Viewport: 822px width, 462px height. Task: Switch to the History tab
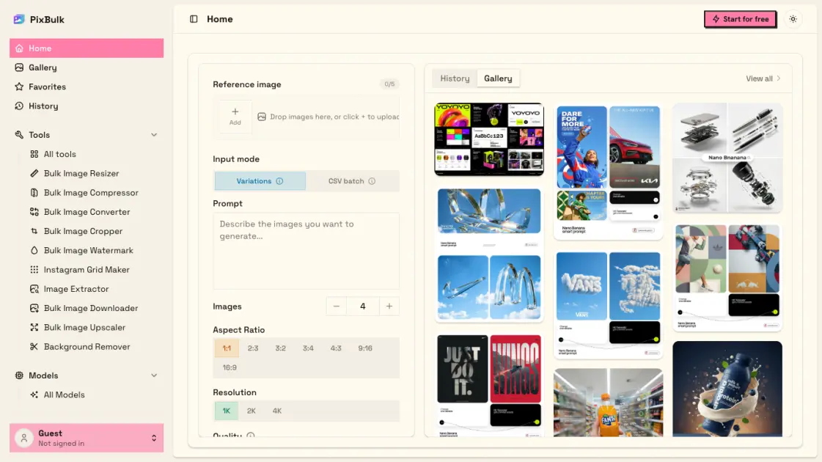tap(455, 78)
